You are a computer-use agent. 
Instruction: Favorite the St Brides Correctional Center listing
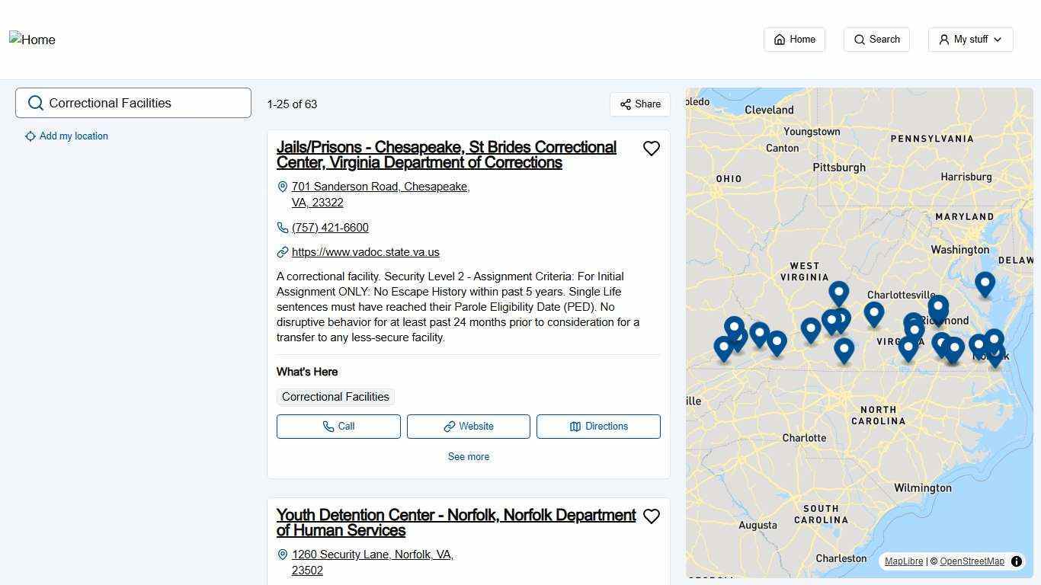point(652,148)
